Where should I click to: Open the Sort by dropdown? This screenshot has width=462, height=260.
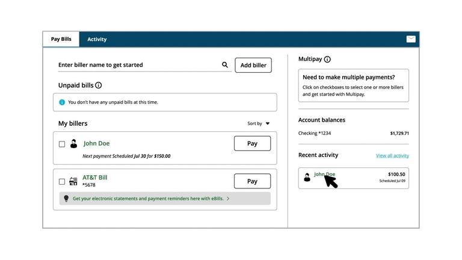click(259, 123)
